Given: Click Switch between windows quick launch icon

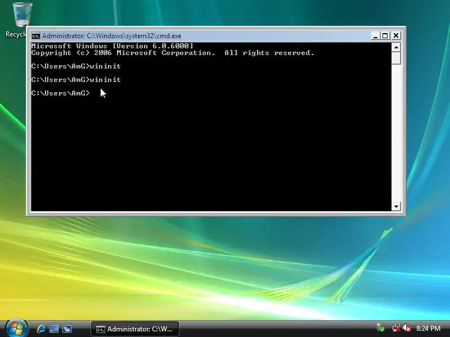Looking at the screenshot, I should coord(67,329).
